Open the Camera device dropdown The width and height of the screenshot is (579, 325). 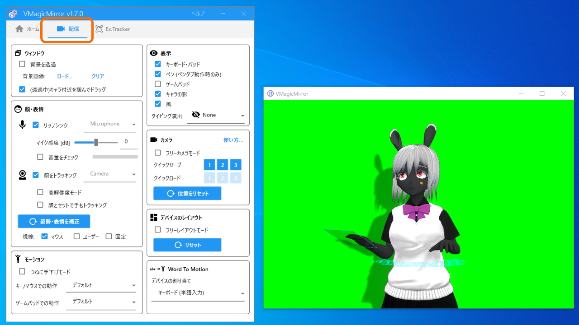point(109,174)
